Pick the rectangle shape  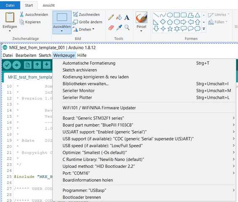pyautogui.click(x=176, y=15)
